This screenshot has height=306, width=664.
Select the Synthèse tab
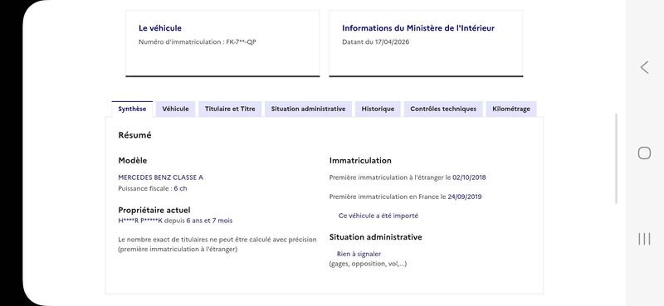132,109
